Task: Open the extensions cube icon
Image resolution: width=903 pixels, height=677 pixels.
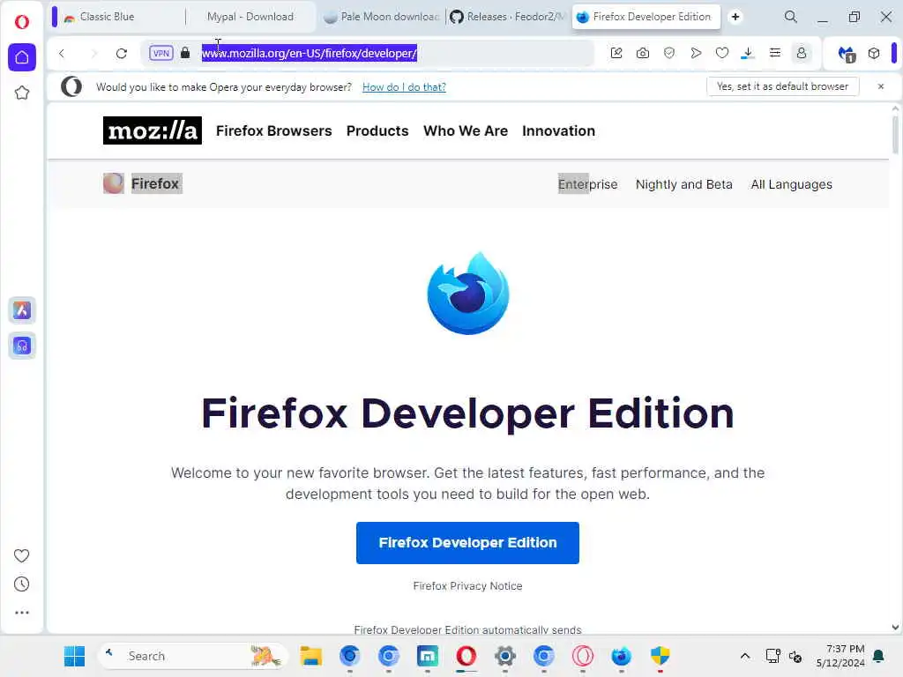Action: tap(874, 53)
